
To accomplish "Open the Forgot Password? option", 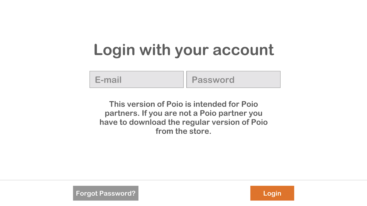I will [x=106, y=193].
